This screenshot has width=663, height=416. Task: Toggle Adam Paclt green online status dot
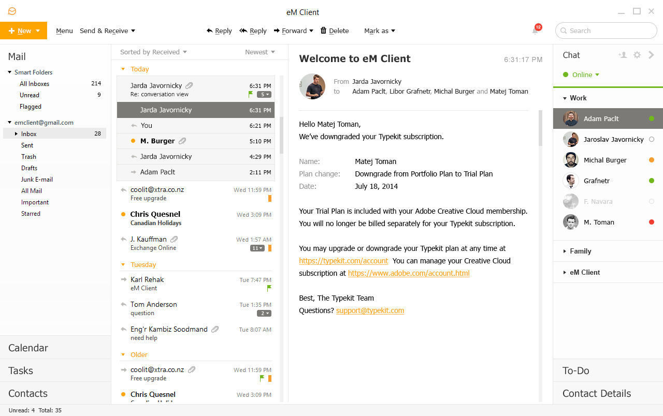coord(652,118)
